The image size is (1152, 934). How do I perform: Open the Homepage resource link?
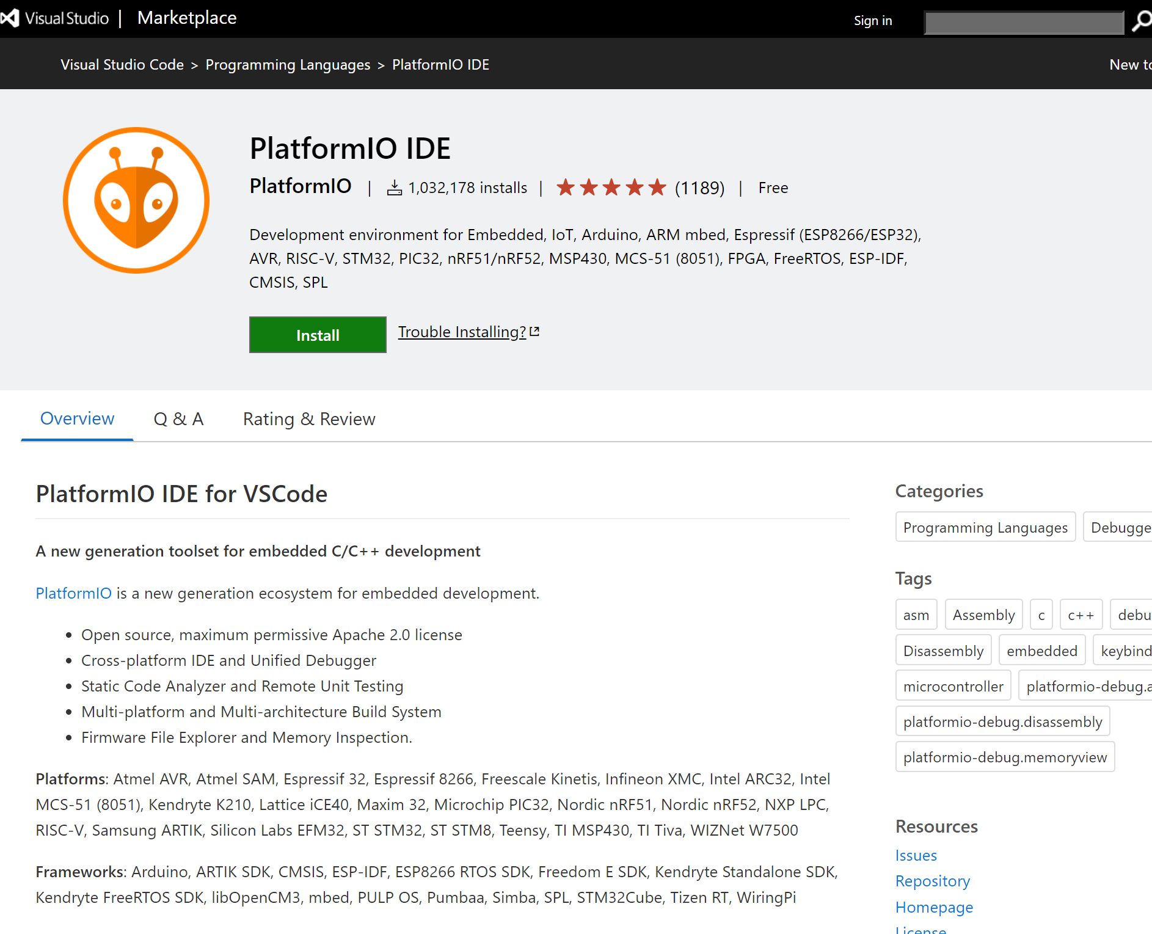coord(935,907)
